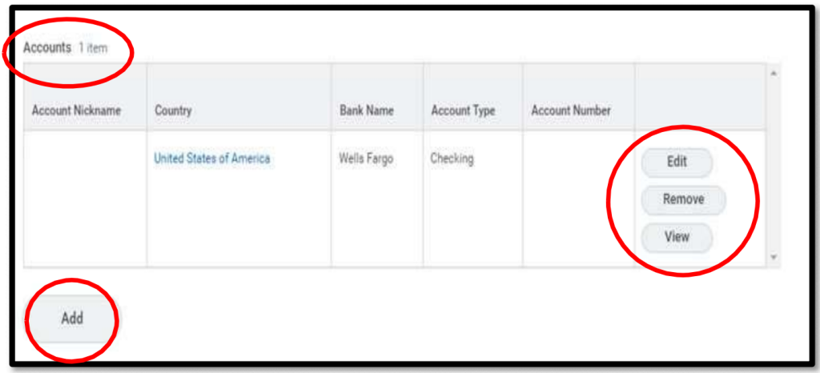Select the Bank Name column header
This screenshot has height=373, width=820.
pos(366,110)
